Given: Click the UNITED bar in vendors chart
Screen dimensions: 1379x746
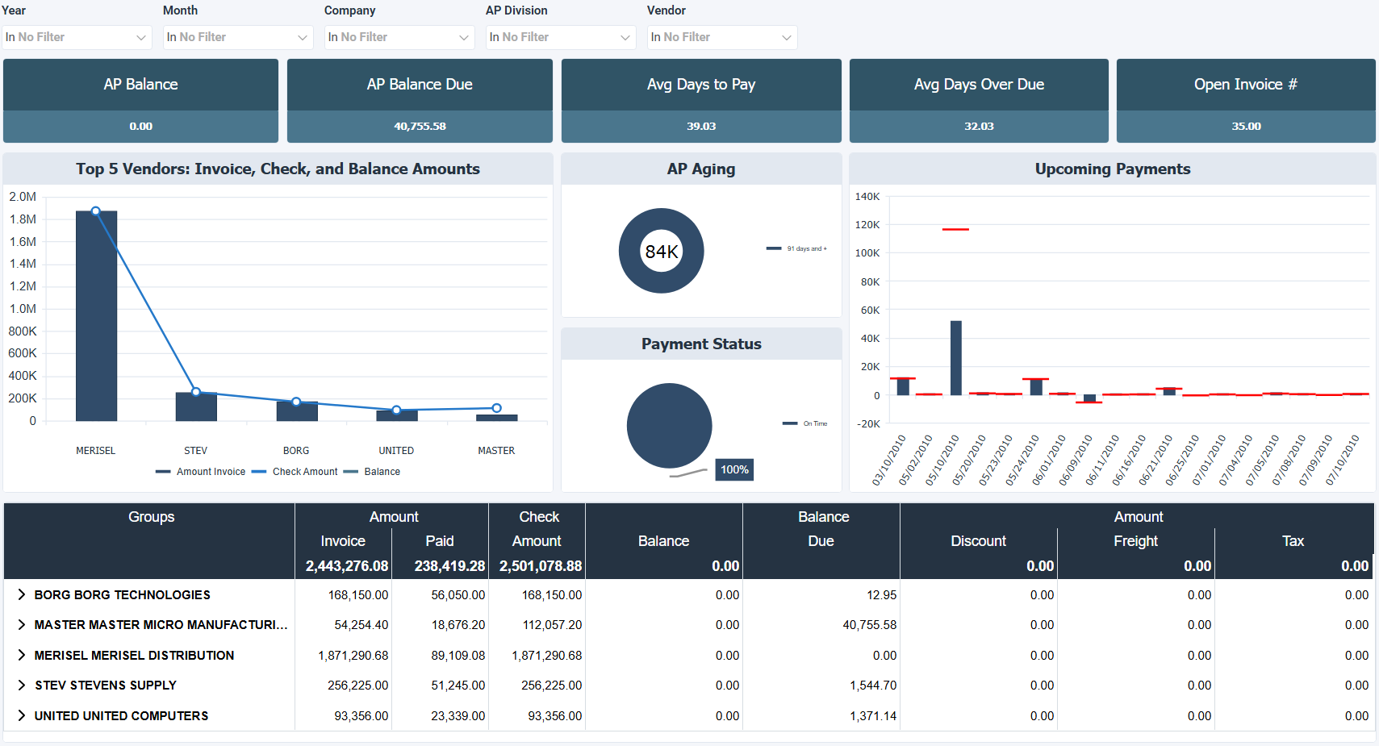Looking at the screenshot, I should (x=397, y=415).
